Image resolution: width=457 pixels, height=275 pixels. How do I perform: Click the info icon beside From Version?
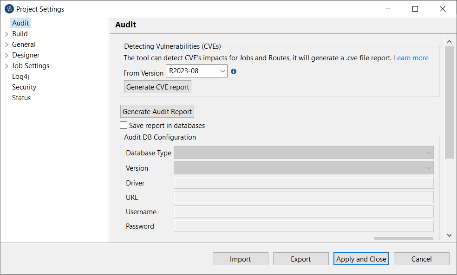(233, 71)
